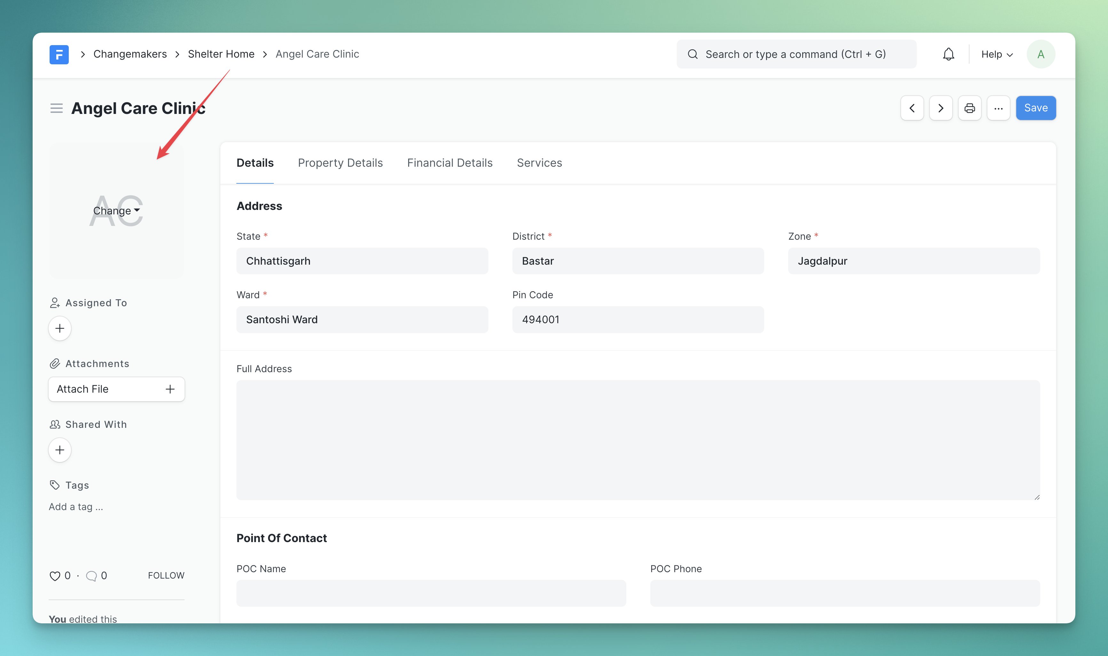Open the print view icon
Image resolution: width=1108 pixels, height=656 pixels.
[x=970, y=108]
